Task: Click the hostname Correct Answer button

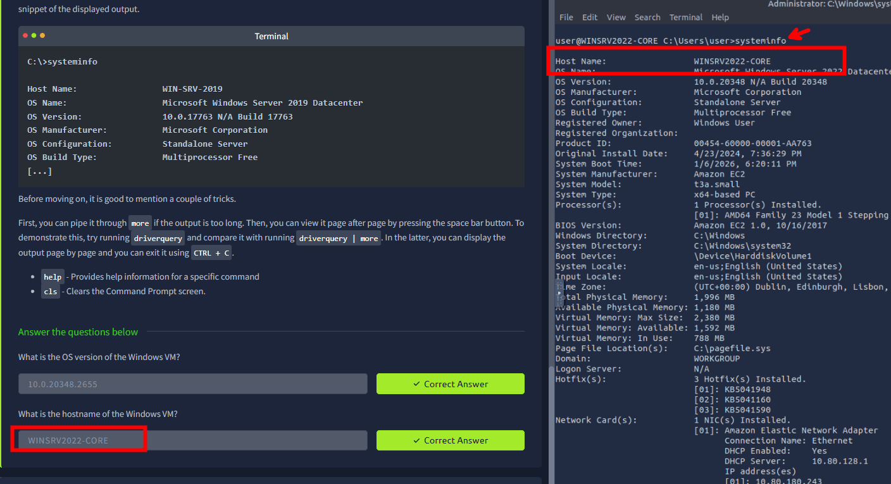Action: tap(450, 440)
